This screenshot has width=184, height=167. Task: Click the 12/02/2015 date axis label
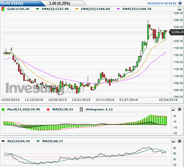coord(57,100)
